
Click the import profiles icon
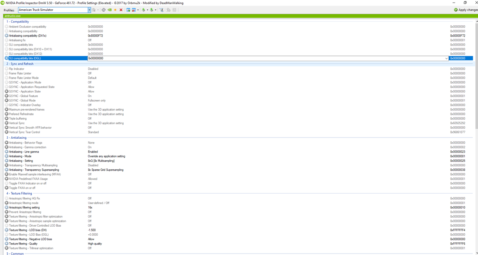click(x=152, y=10)
